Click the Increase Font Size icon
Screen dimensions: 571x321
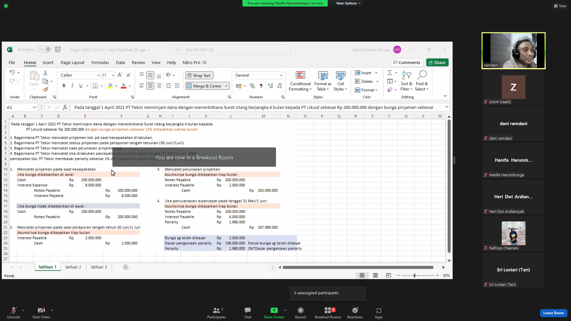[120, 75]
